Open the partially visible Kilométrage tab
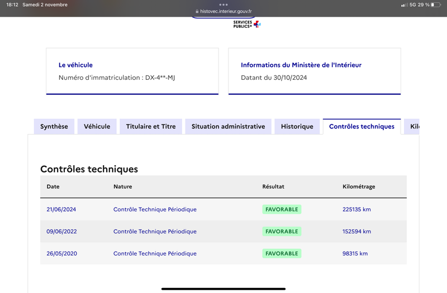Image resolution: width=447 pixels, height=293 pixels. [412, 127]
